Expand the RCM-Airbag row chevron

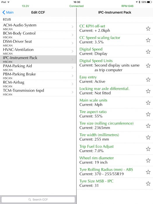(x=73, y=84)
